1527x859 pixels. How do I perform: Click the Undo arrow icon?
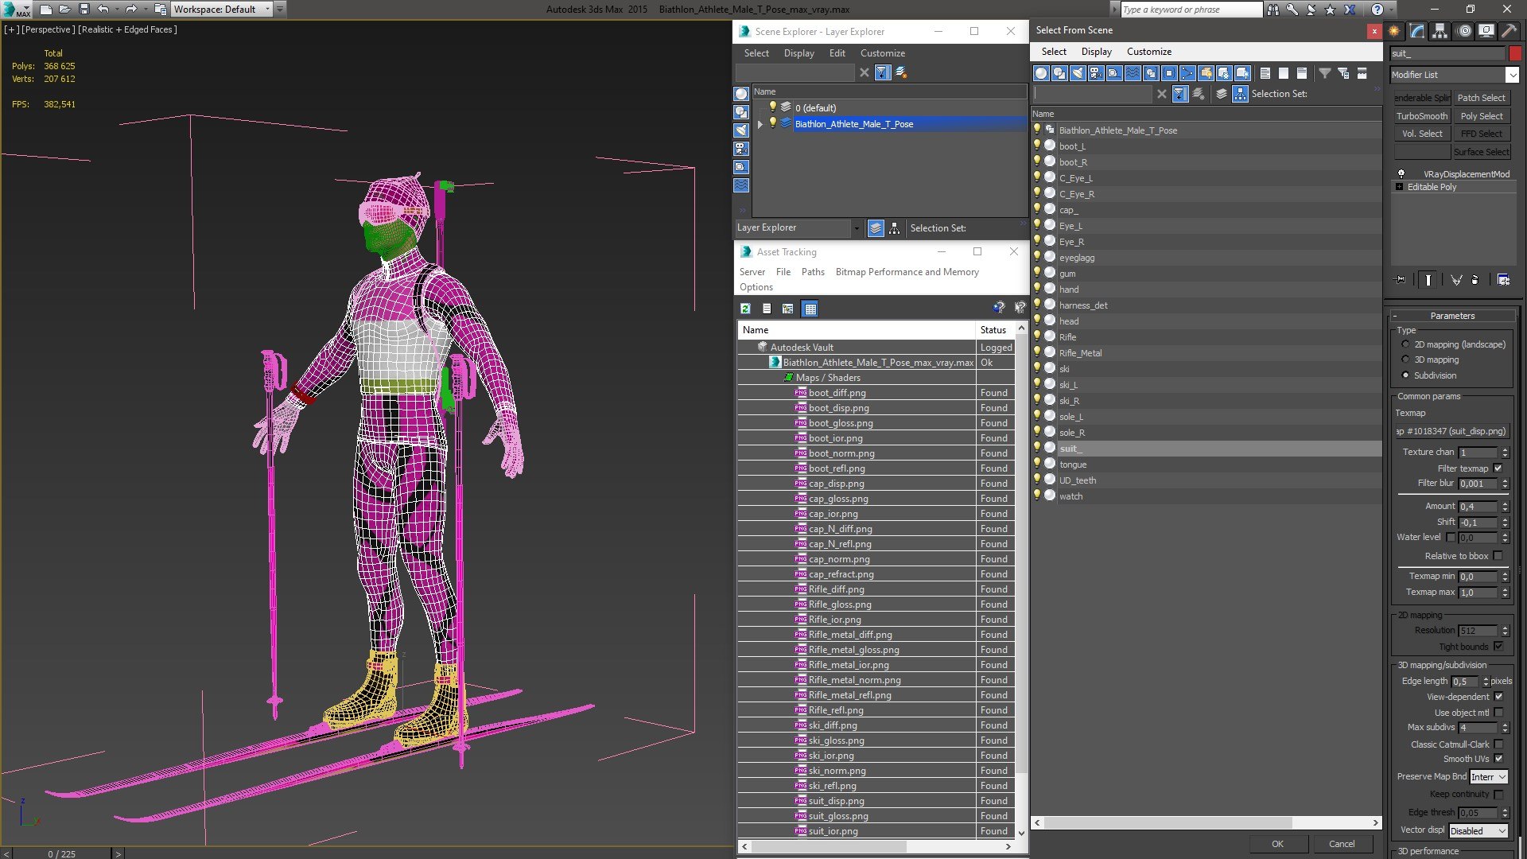[x=103, y=10]
